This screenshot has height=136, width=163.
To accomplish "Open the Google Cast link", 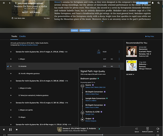I will [x=90, y=114].
